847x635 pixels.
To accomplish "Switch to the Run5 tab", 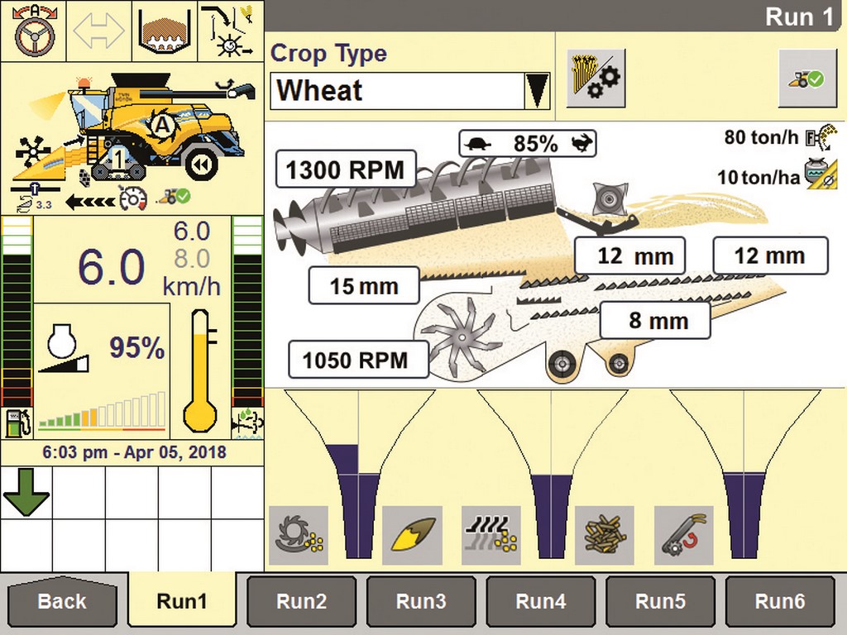I will coord(660,602).
